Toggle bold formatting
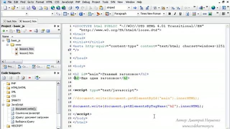The width and height of the screenshot is (230, 129). coord(170,14)
